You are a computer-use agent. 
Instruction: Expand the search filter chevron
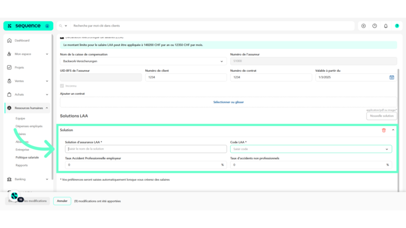(66, 26)
